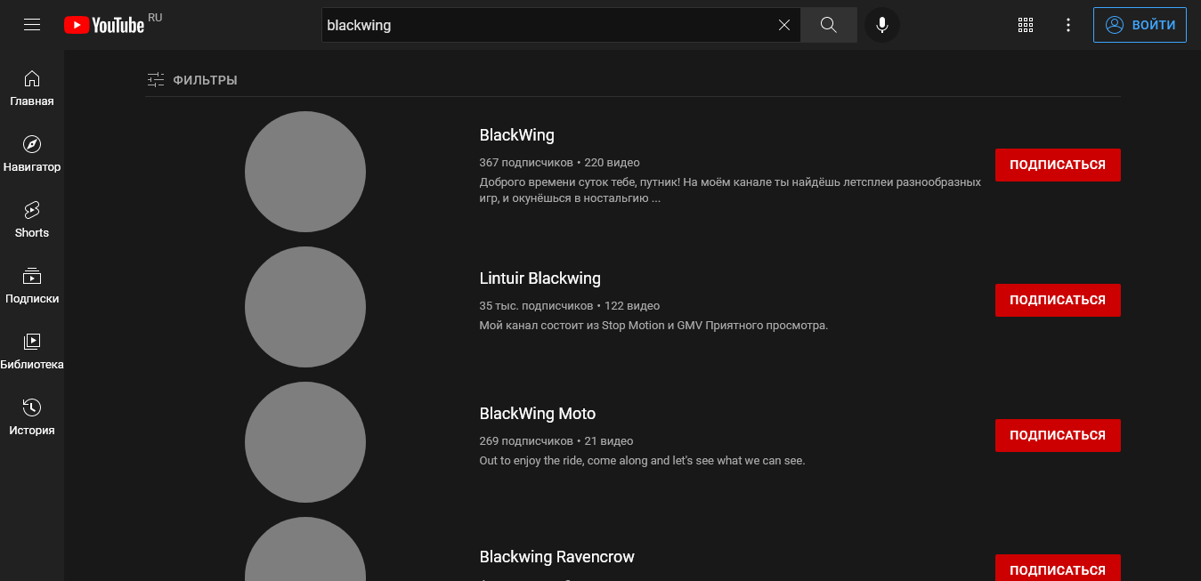1201x581 pixels.
Task: Click the Войти sign-in button
Action: pos(1140,25)
